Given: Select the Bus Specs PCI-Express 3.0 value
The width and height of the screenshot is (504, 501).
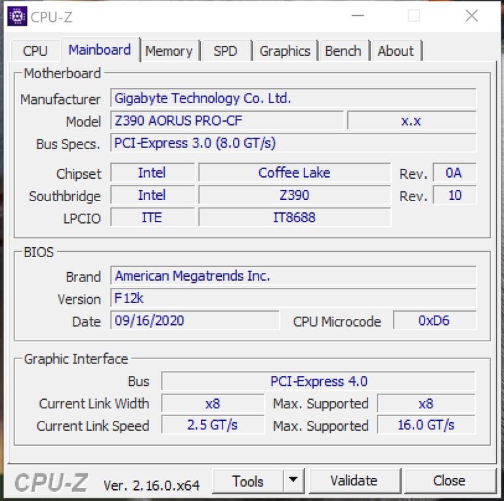Looking at the screenshot, I should click(293, 143).
